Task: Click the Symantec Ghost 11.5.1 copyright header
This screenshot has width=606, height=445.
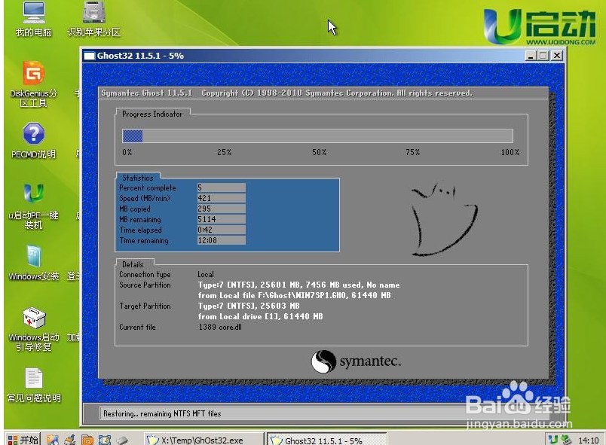Action: pyautogui.click(x=286, y=93)
